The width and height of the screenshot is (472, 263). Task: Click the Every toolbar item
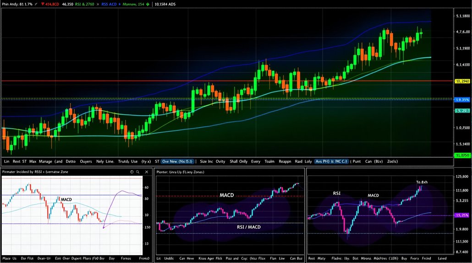(x=256, y=161)
